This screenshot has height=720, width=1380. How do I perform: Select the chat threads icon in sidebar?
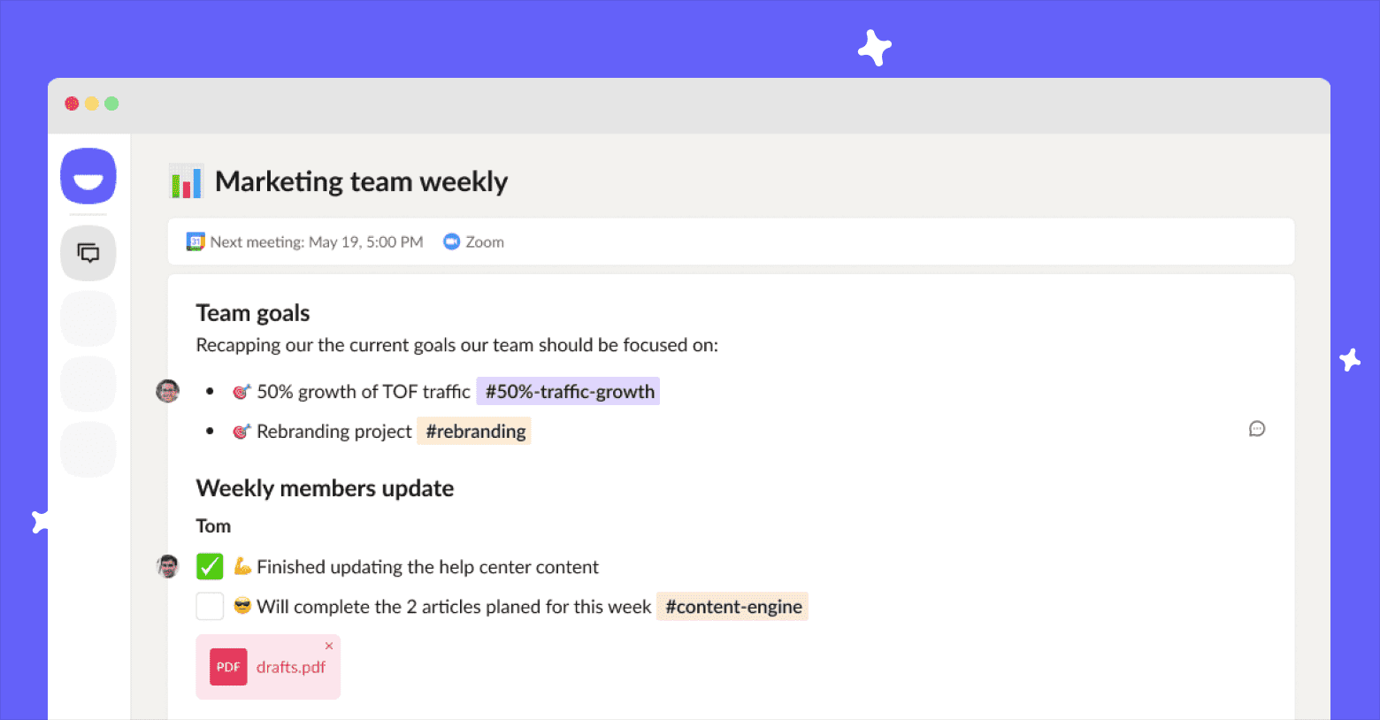coord(88,253)
